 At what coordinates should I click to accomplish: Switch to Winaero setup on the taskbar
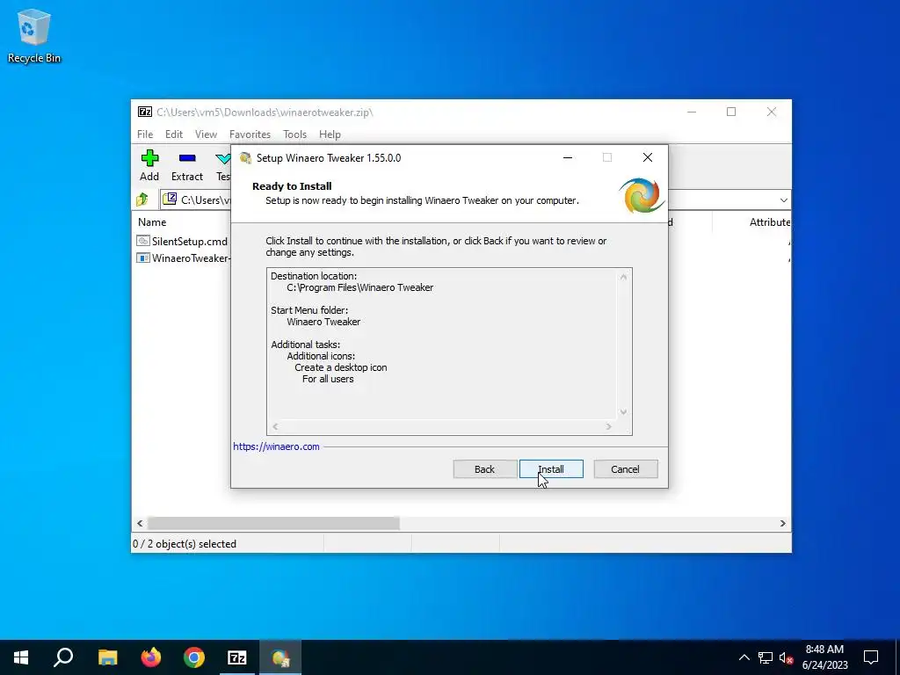tap(280, 657)
